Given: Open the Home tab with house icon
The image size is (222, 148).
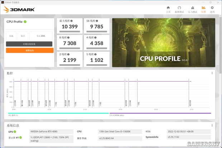Looking at the screenshot, I should (168, 9).
